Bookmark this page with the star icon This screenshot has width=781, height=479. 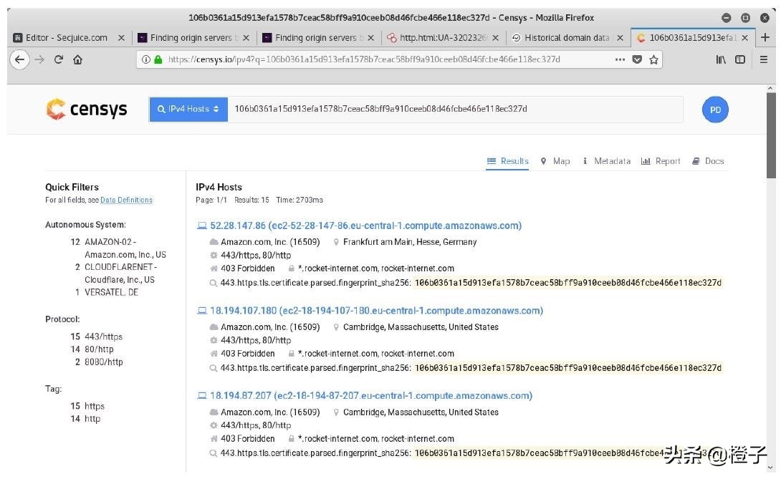(x=653, y=60)
